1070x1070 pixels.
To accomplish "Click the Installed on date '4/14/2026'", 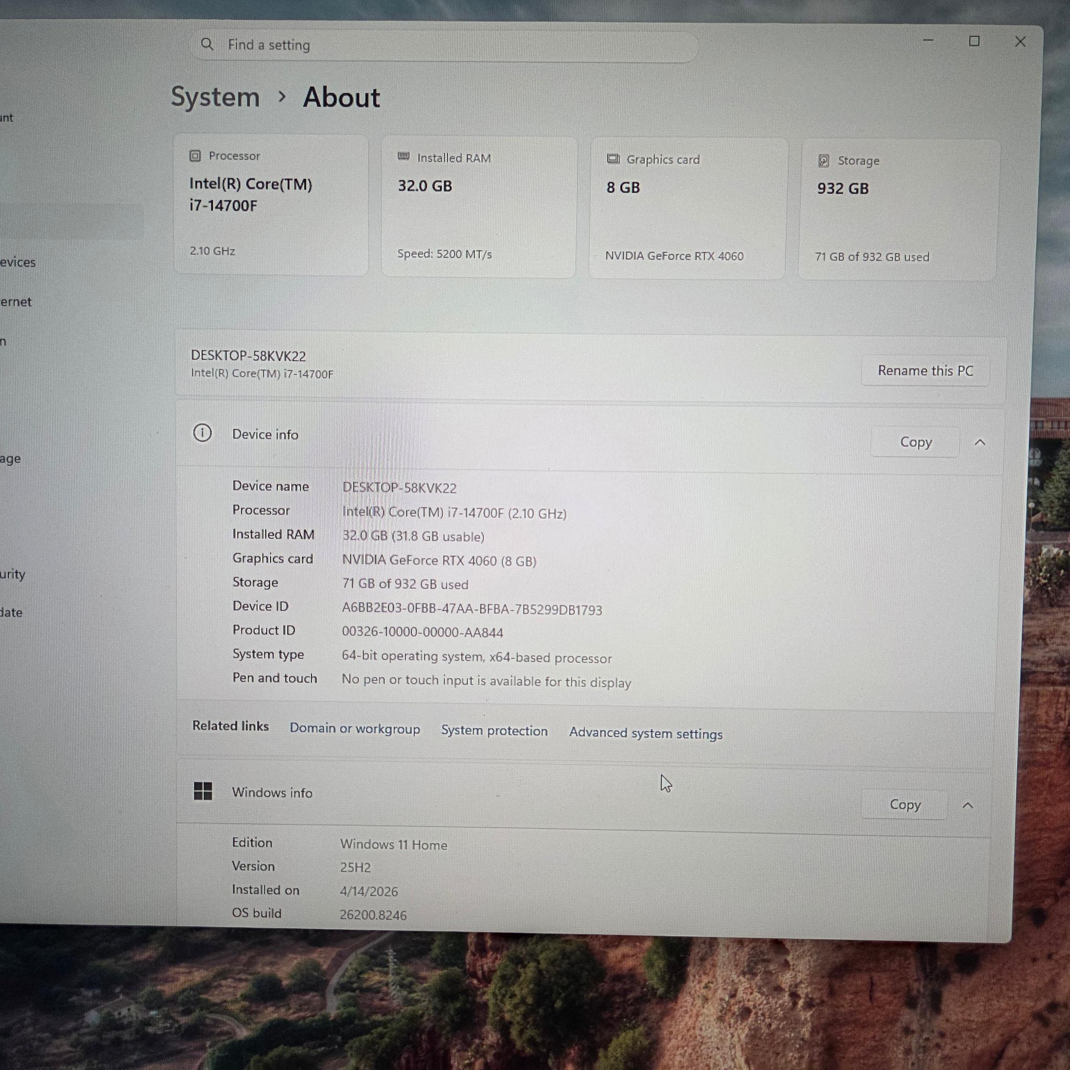I will click(x=369, y=891).
